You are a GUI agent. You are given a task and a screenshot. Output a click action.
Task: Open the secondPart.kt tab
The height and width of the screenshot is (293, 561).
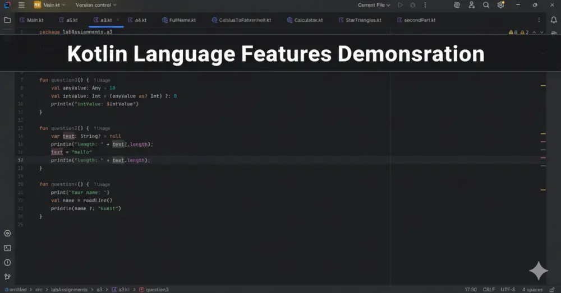click(416, 20)
